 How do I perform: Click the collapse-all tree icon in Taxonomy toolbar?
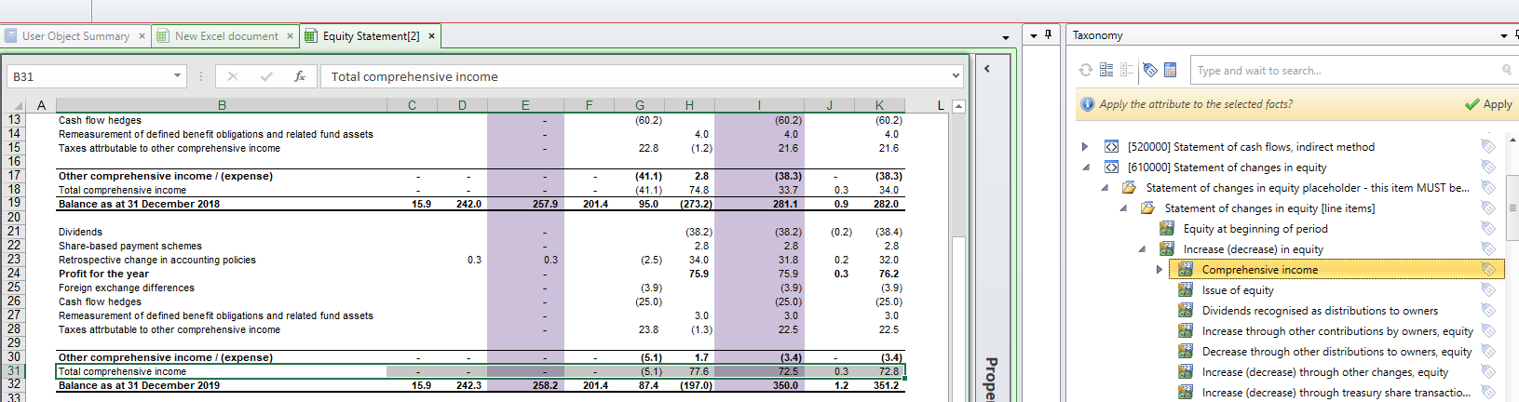(1127, 70)
